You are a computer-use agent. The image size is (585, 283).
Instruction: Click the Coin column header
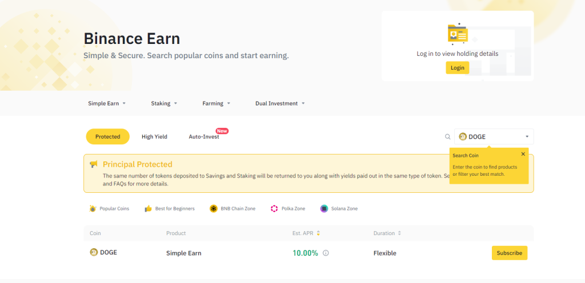[95, 233]
